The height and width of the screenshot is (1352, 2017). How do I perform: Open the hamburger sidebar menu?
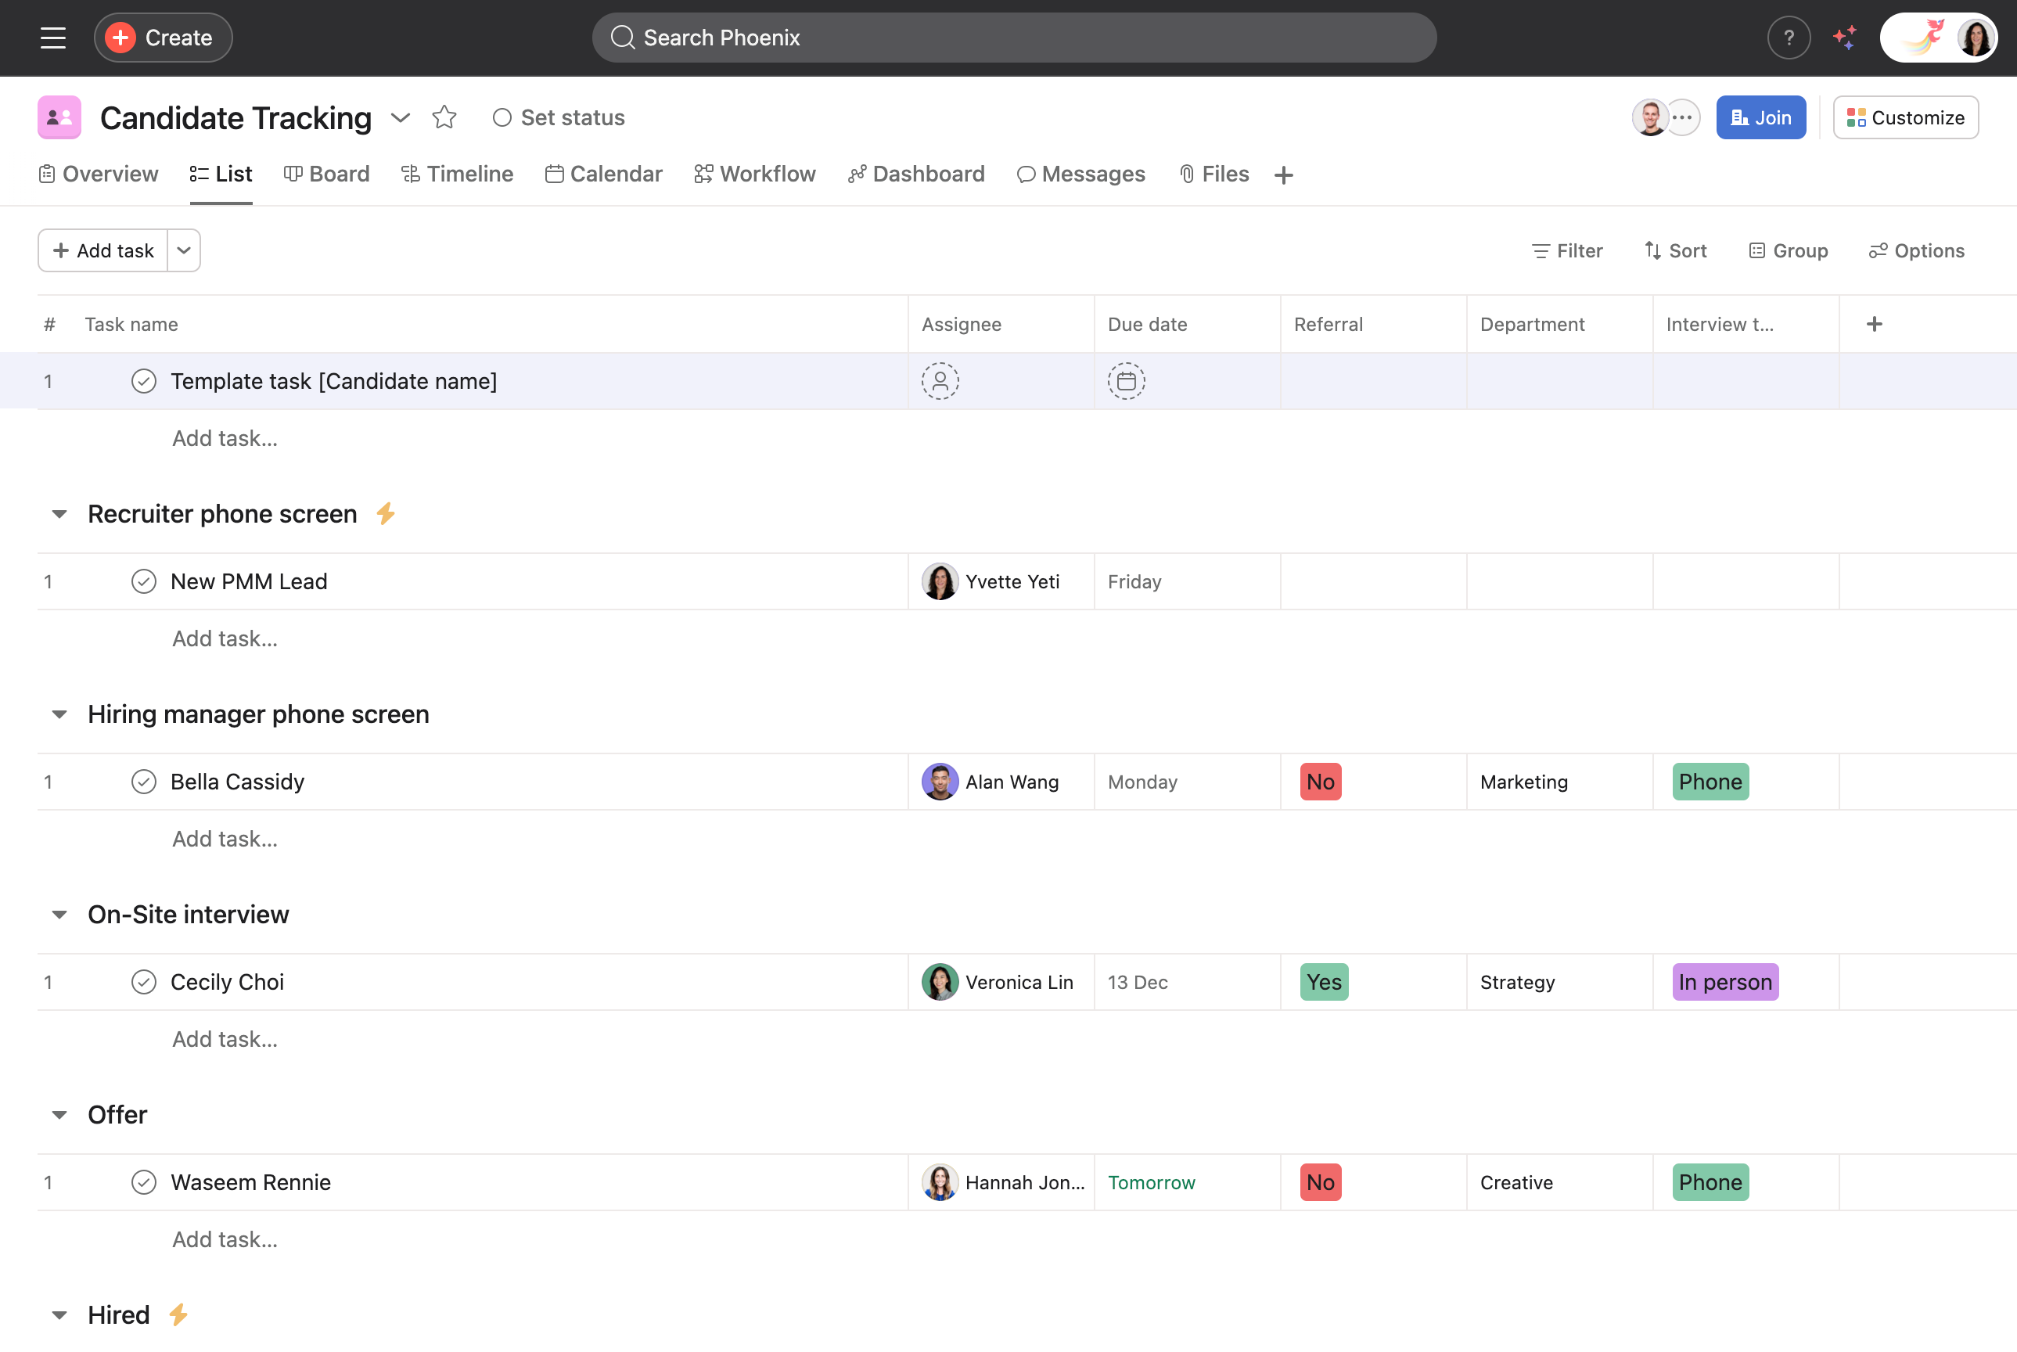point(52,37)
